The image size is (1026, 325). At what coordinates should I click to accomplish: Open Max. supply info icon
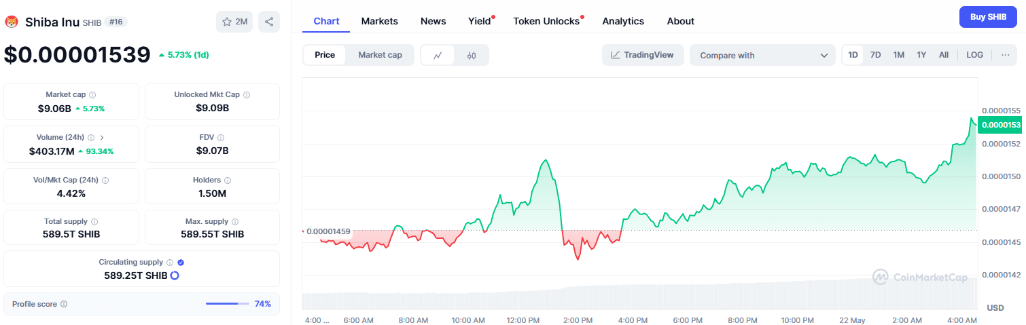[x=235, y=222]
